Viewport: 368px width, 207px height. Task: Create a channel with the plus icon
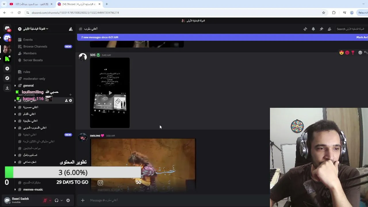70,95
